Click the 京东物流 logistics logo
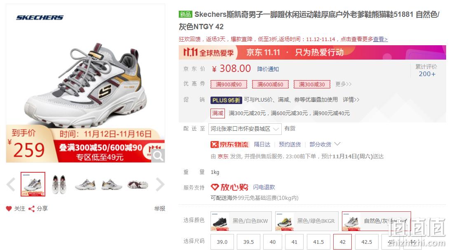 click(230, 144)
